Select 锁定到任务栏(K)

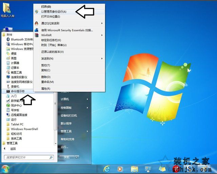[51, 40]
